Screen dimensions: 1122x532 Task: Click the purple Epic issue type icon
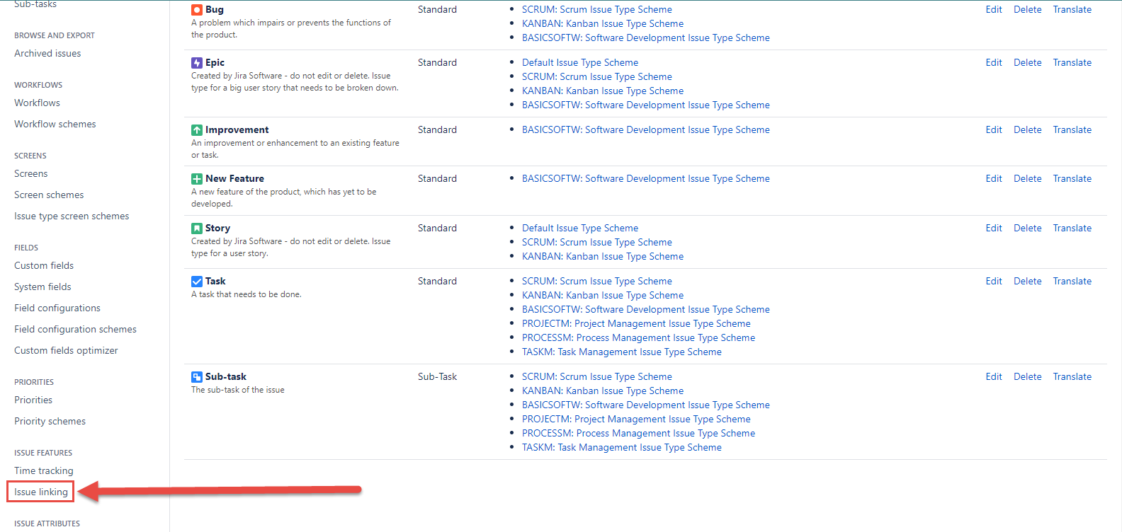pos(197,63)
